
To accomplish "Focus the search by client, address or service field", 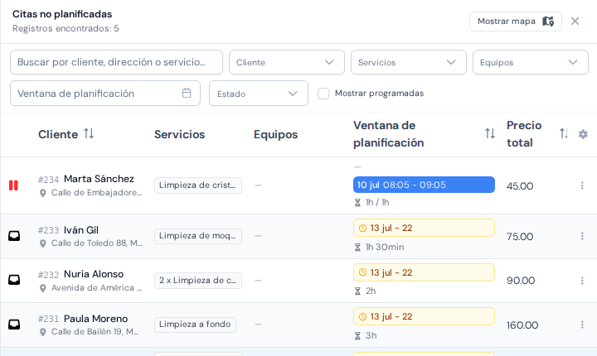I will [x=117, y=62].
